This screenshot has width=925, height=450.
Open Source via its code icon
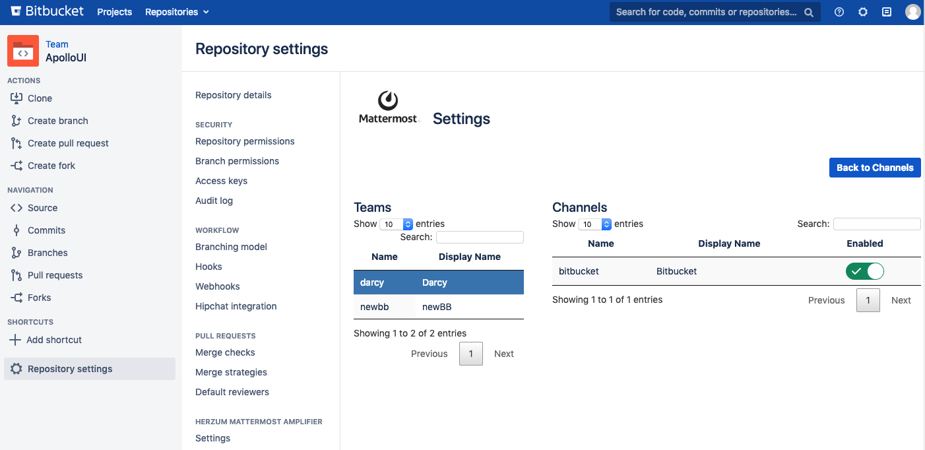pyautogui.click(x=16, y=208)
